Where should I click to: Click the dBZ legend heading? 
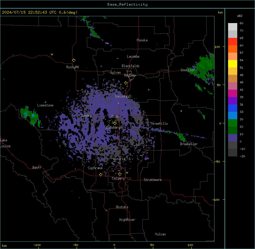(x=240, y=16)
